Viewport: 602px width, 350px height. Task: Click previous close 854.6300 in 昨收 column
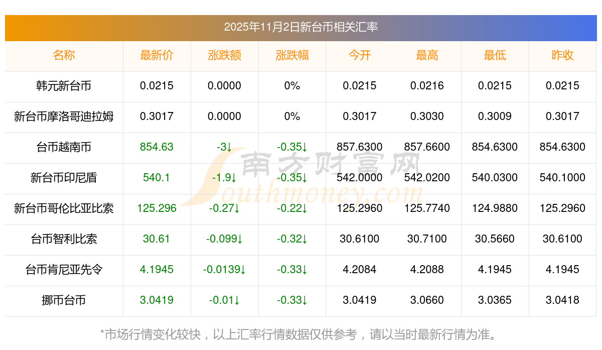click(x=562, y=147)
